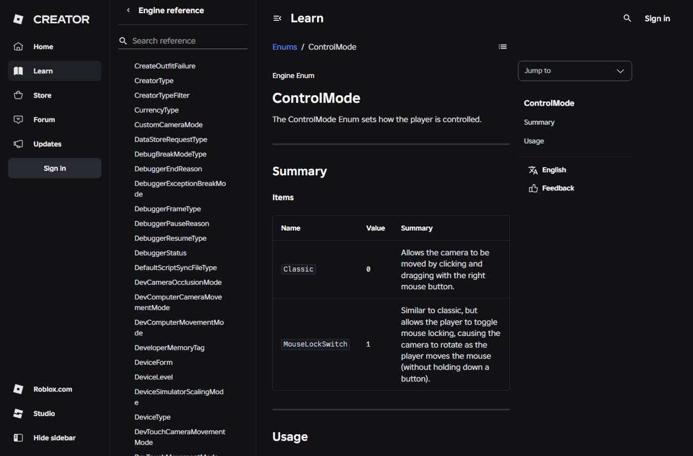Open DeveloperMemoryTag enum entry

[x=169, y=348]
